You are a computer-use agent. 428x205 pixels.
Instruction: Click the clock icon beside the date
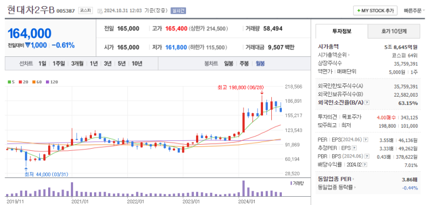100,11
